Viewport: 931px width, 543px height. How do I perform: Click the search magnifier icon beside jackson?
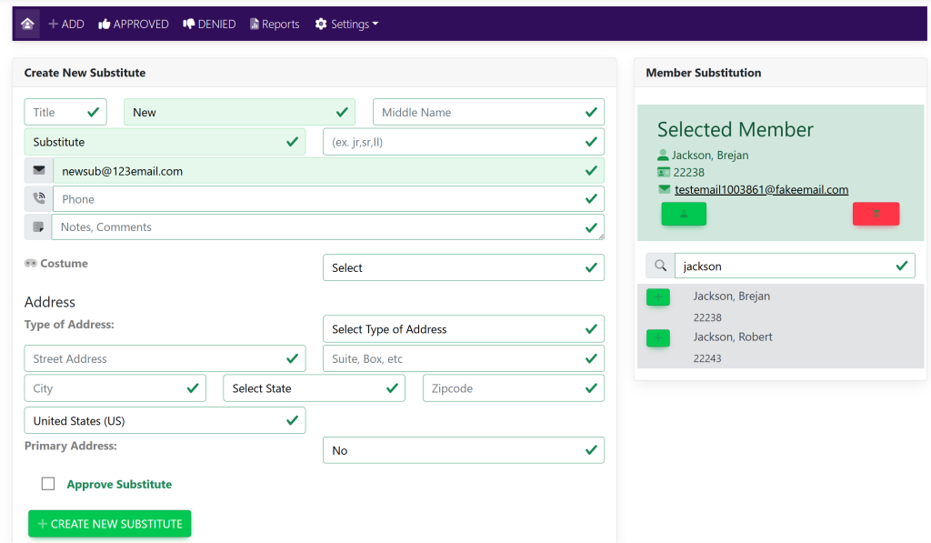pos(660,266)
